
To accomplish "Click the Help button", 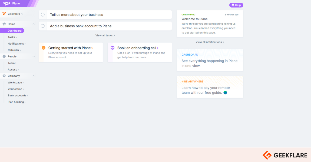I will click(x=236, y=5).
